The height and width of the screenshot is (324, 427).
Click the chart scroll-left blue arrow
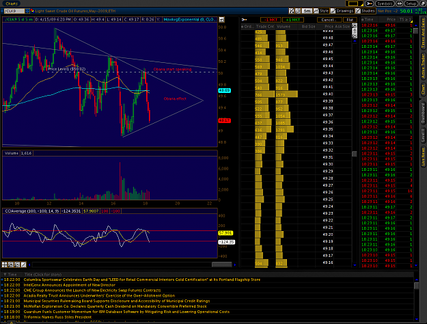point(29,265)
